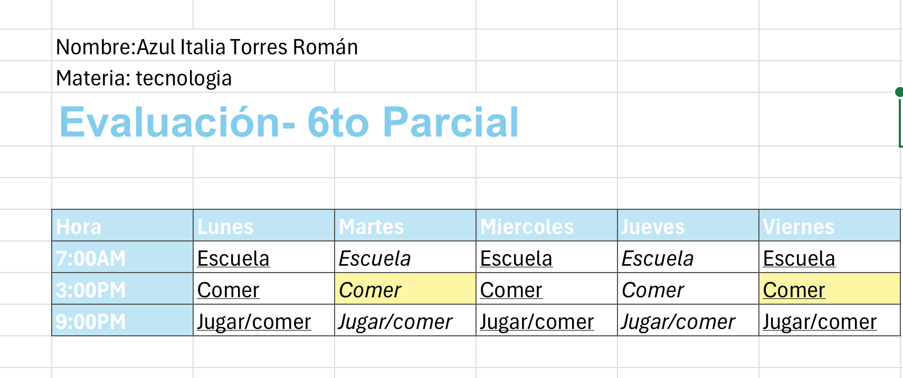Select Monday's Escuela cell
Viewport: 903px width, 378px height.
264,258
